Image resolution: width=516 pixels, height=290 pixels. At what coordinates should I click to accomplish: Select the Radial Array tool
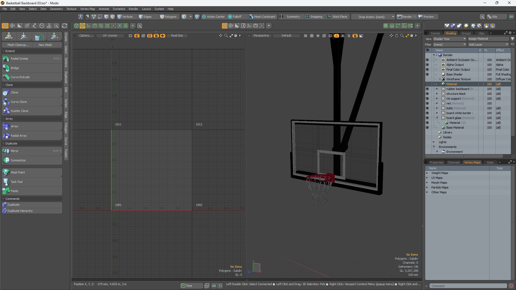(x=32, y=136)
